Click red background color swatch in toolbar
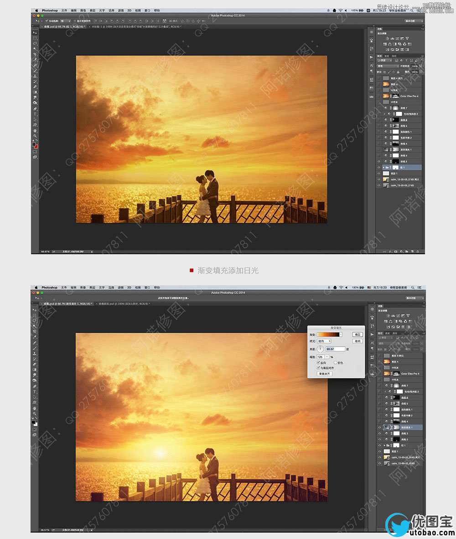Image resolution: width=456 pixels, height=539 pixels. click(x=36, y=147)
